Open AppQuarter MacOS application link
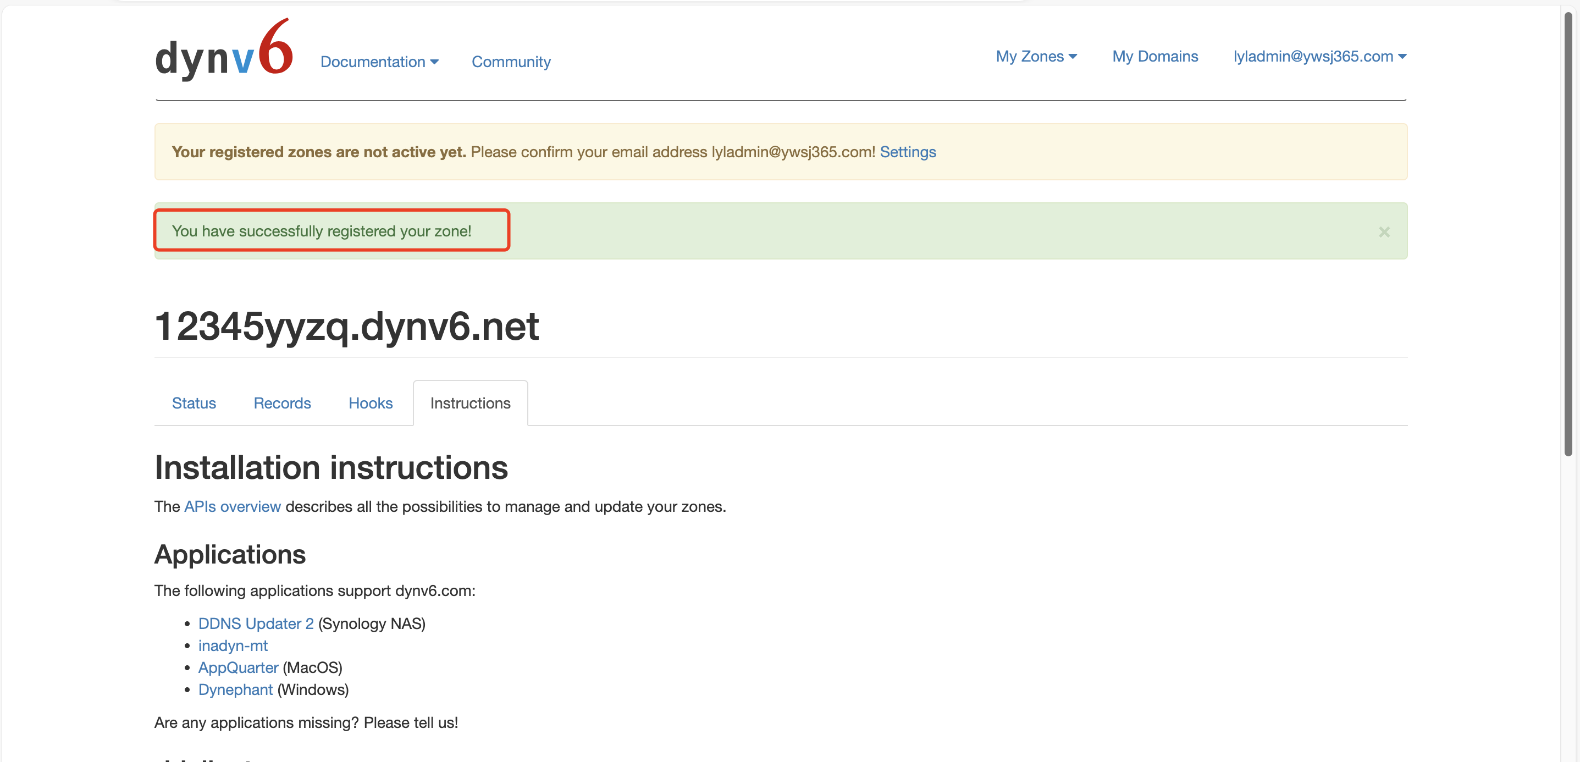This screenshot has width=1580, height=762. (238, 667)
